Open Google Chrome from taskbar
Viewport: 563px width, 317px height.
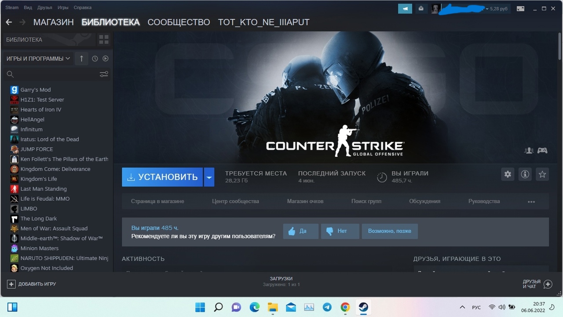tap(345, 307)
